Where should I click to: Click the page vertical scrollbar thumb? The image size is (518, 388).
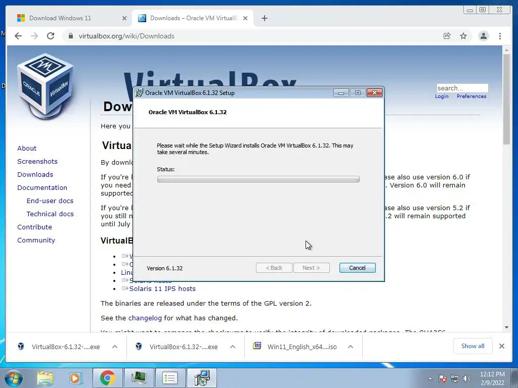(506, 99)
